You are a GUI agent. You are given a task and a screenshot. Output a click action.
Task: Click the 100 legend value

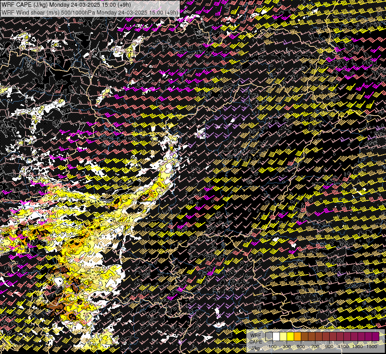coord(272,347)
